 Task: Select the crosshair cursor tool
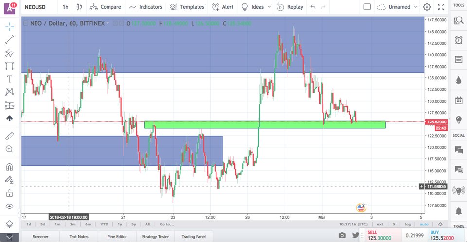[x=10, y=27]
